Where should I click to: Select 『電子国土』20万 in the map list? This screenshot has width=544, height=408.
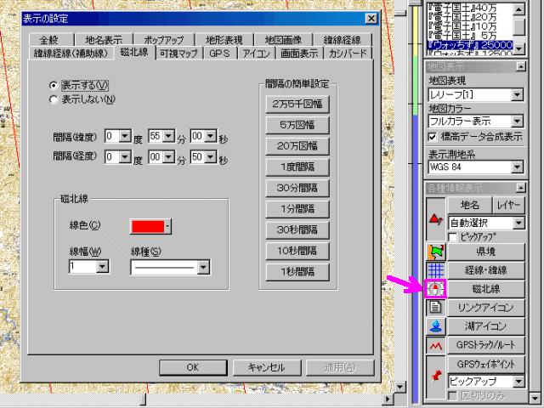[470, 17]
